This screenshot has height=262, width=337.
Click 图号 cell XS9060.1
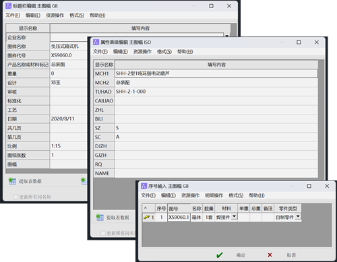179,218
